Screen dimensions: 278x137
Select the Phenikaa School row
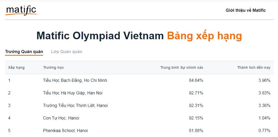(x=65, y=130)
